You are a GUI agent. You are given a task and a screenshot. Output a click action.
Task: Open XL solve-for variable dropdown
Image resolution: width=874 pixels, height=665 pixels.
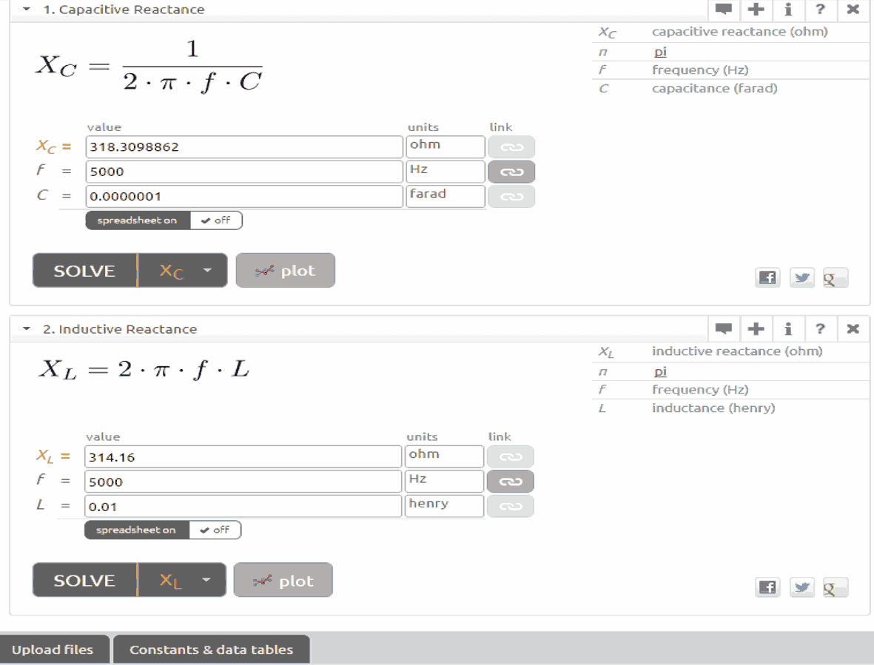pyautogui.click(x=181, y=581)
